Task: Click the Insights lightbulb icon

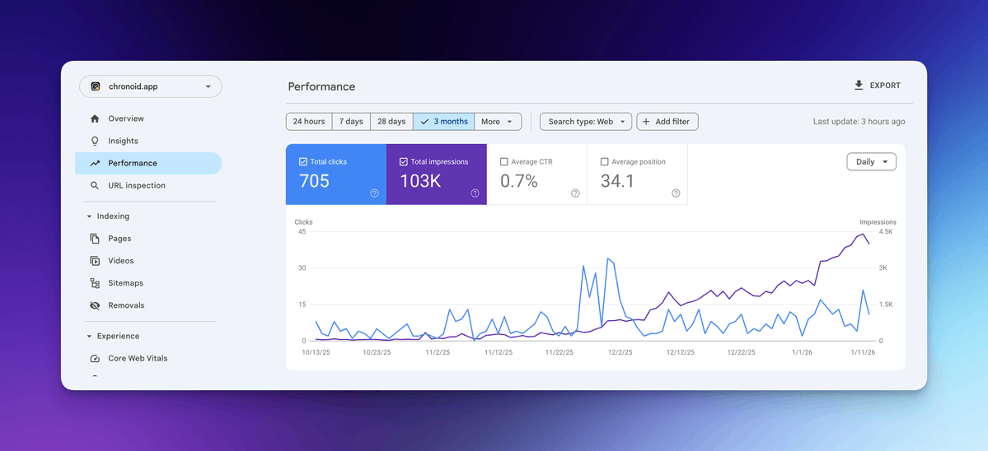Action: tap(95, 141)
